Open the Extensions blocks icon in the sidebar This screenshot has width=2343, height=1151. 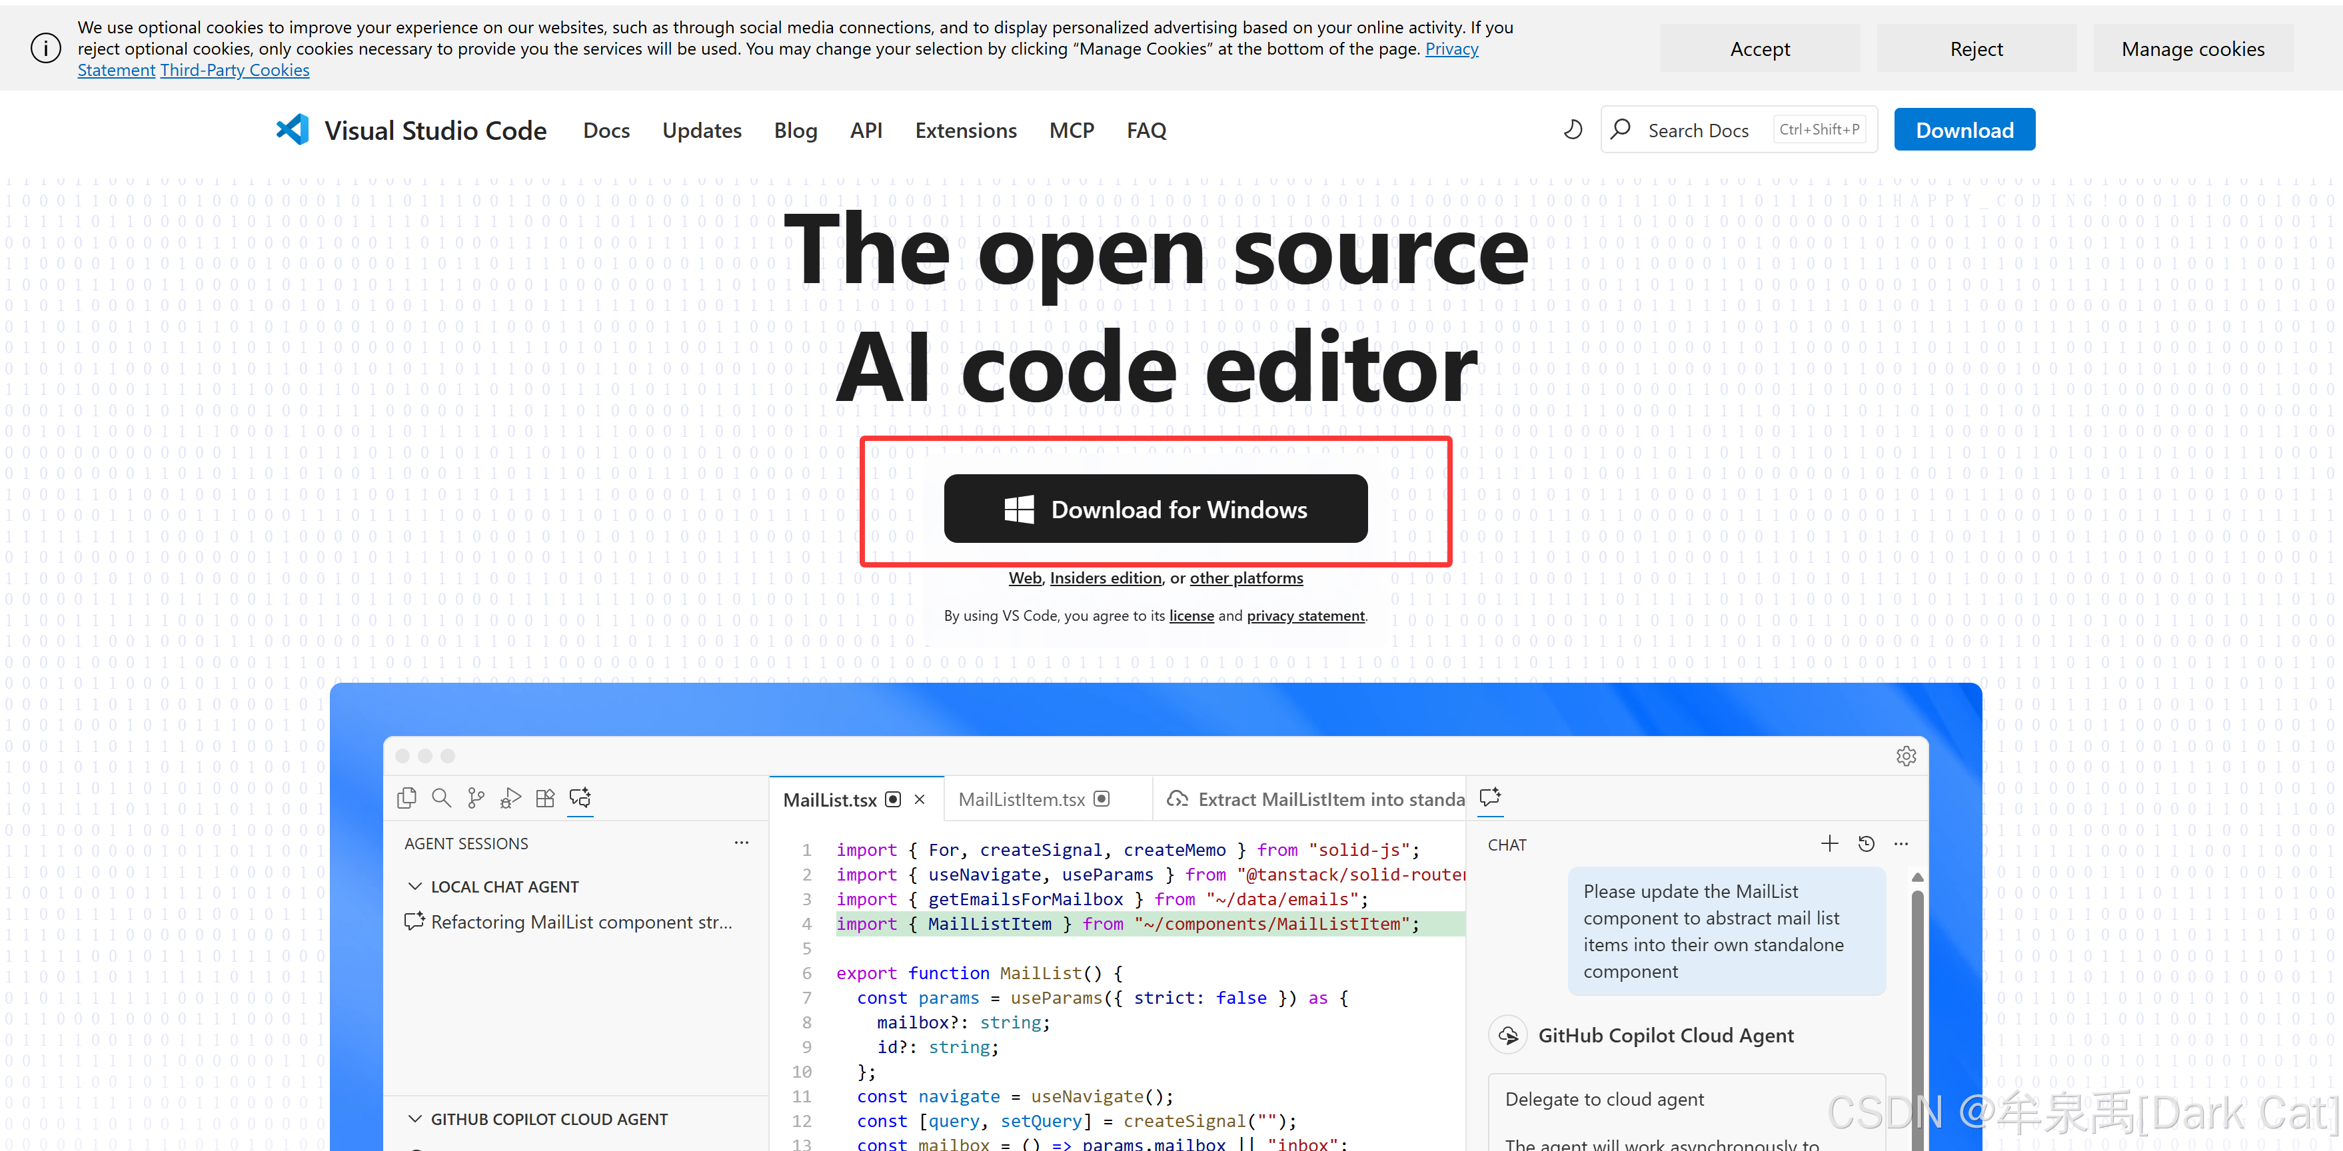pos(545,797)
